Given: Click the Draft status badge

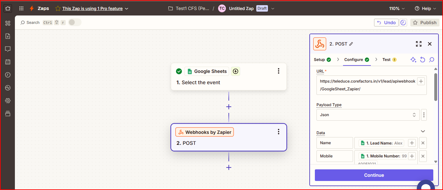Looking at the screenshot, I should (262, 8).
